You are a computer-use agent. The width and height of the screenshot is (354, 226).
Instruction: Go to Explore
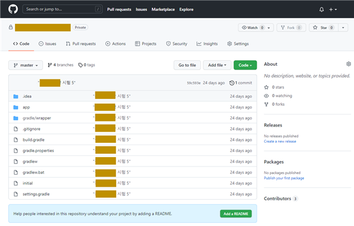tap(186, 9)
